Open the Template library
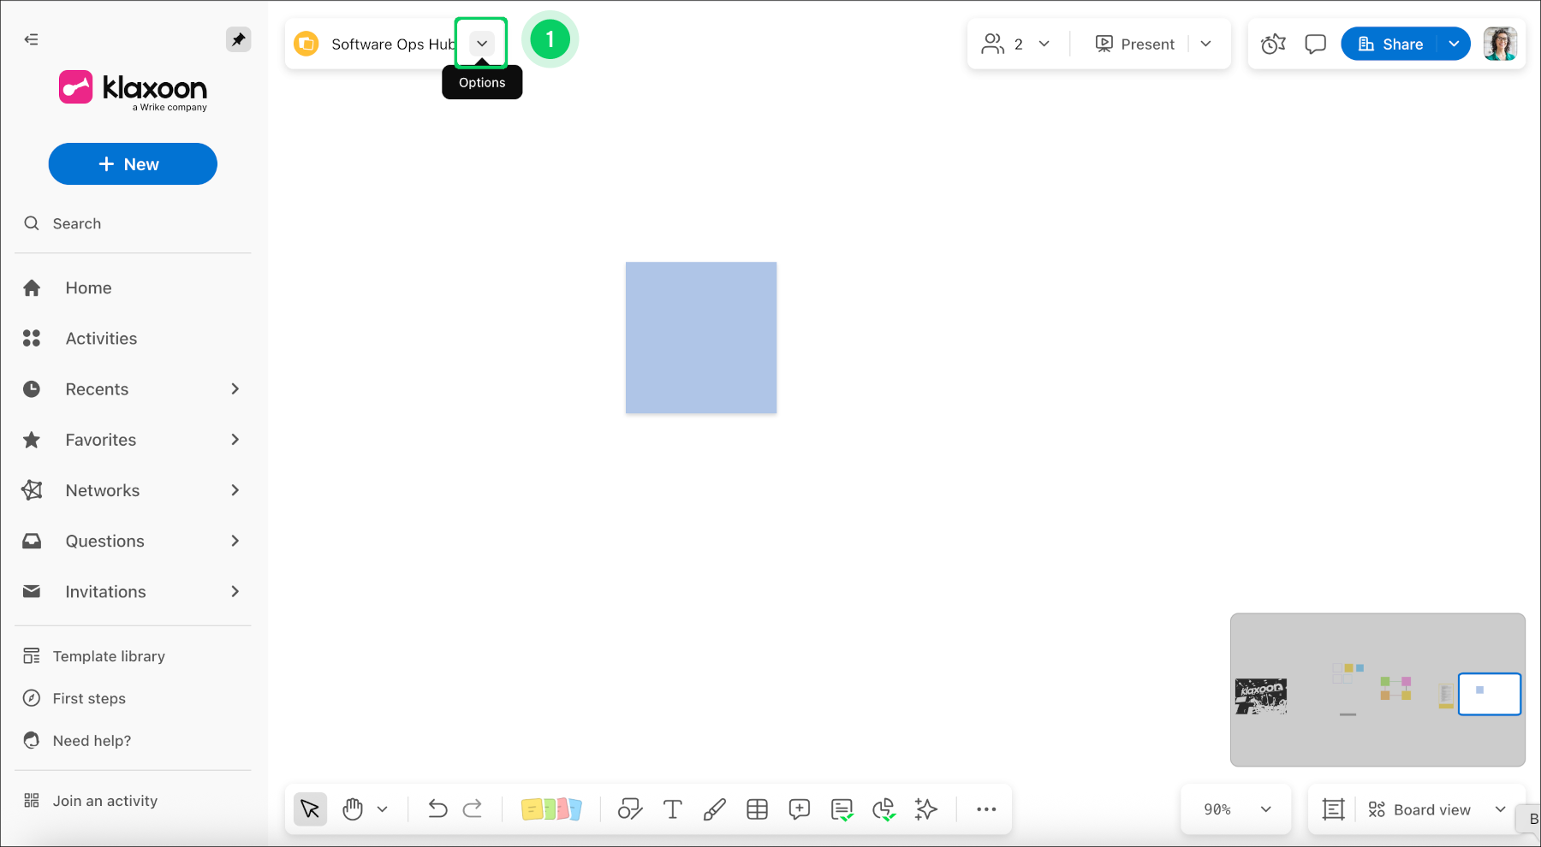This screenshot has width=1541, height=847. [x=108, y=655]
